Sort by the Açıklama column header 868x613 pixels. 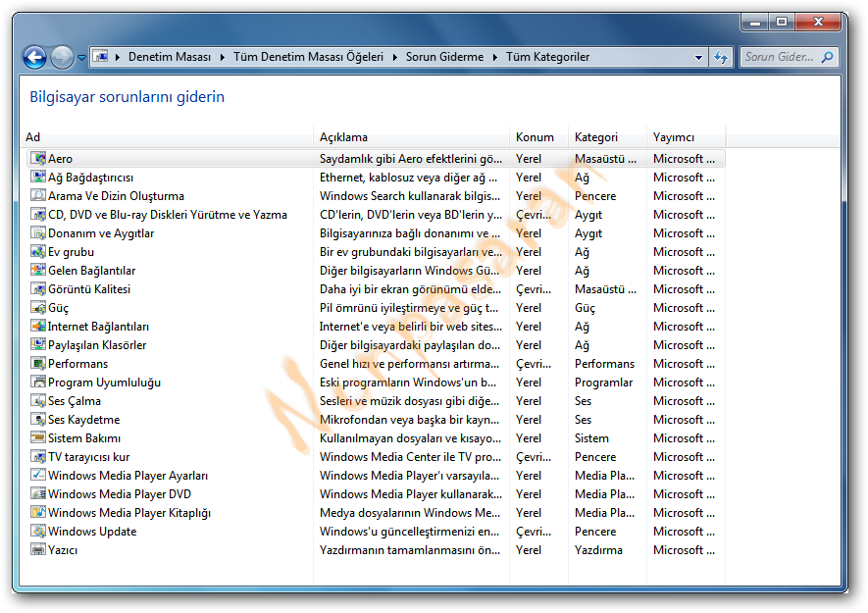tap(411, 137)
